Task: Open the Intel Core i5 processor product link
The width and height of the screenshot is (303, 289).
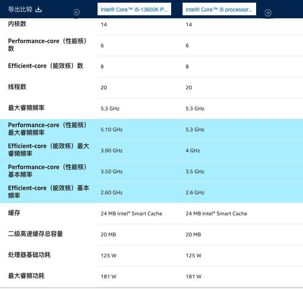Action: pos(219,10)
